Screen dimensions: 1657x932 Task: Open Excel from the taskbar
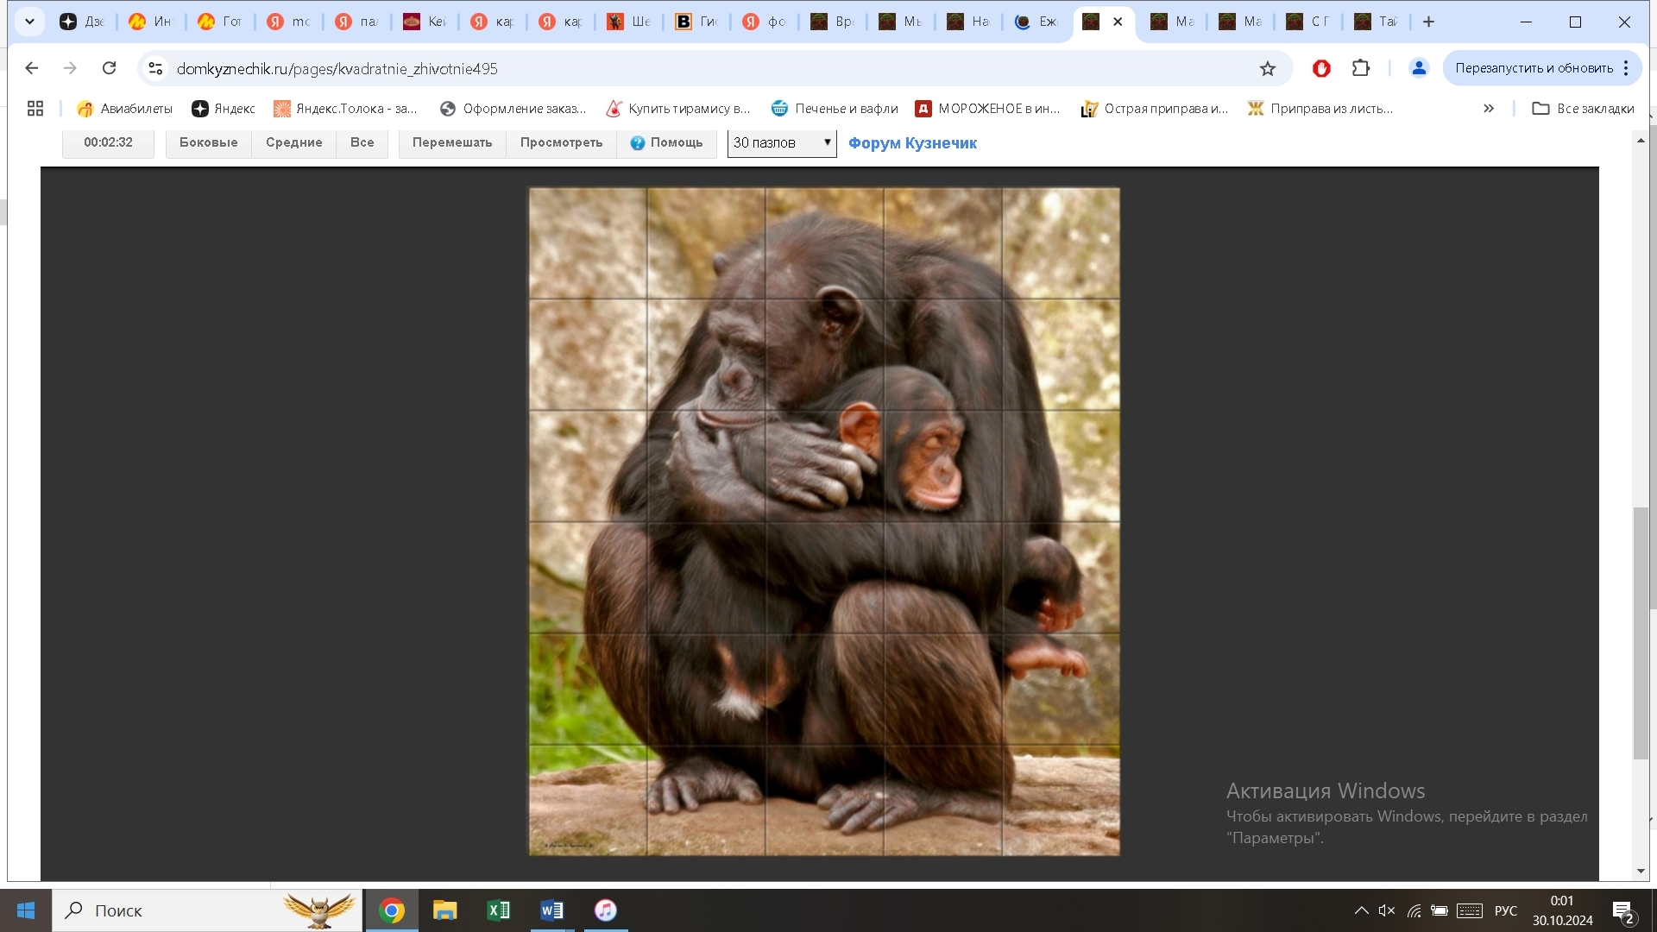pyautogui.click(x=499, y=910)
